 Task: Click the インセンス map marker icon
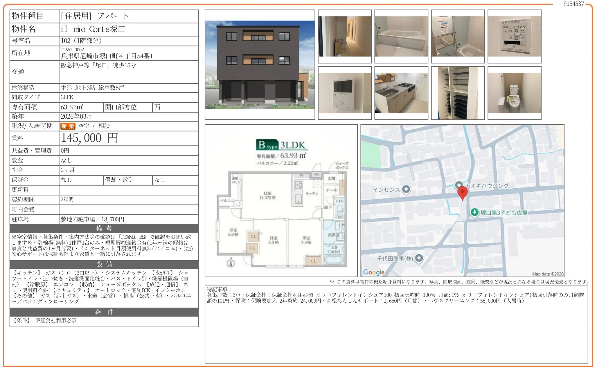tap(406, 189)
